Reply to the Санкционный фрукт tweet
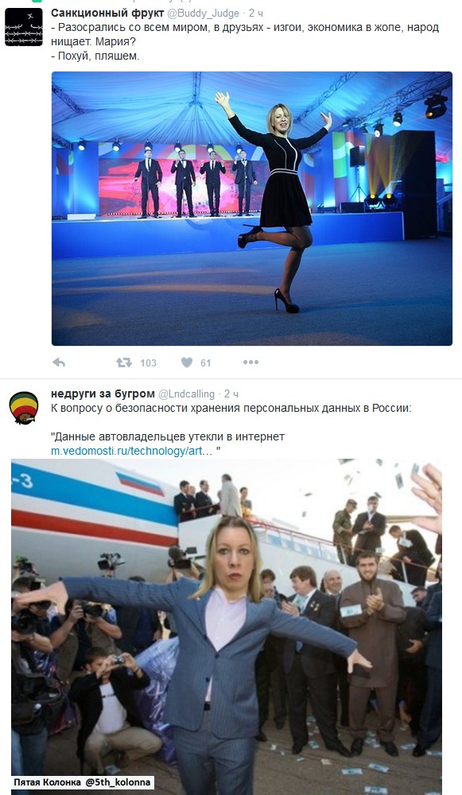 tap(59, 363)
